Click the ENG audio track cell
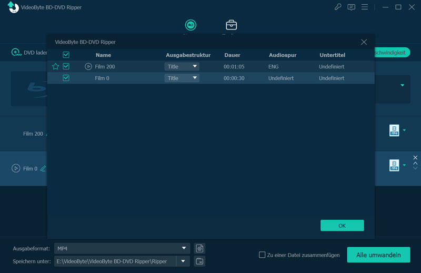This screenshot has height=273, width=421. click(273, 67)
